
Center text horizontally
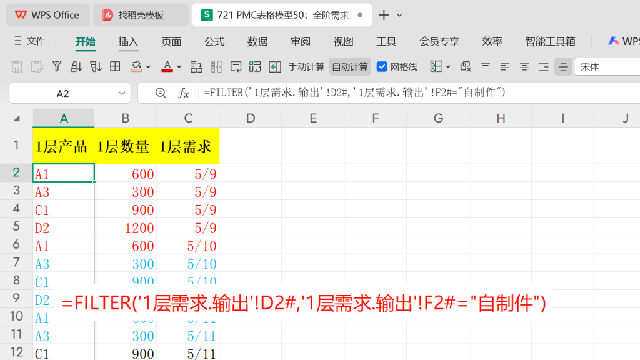click(524, 66)
